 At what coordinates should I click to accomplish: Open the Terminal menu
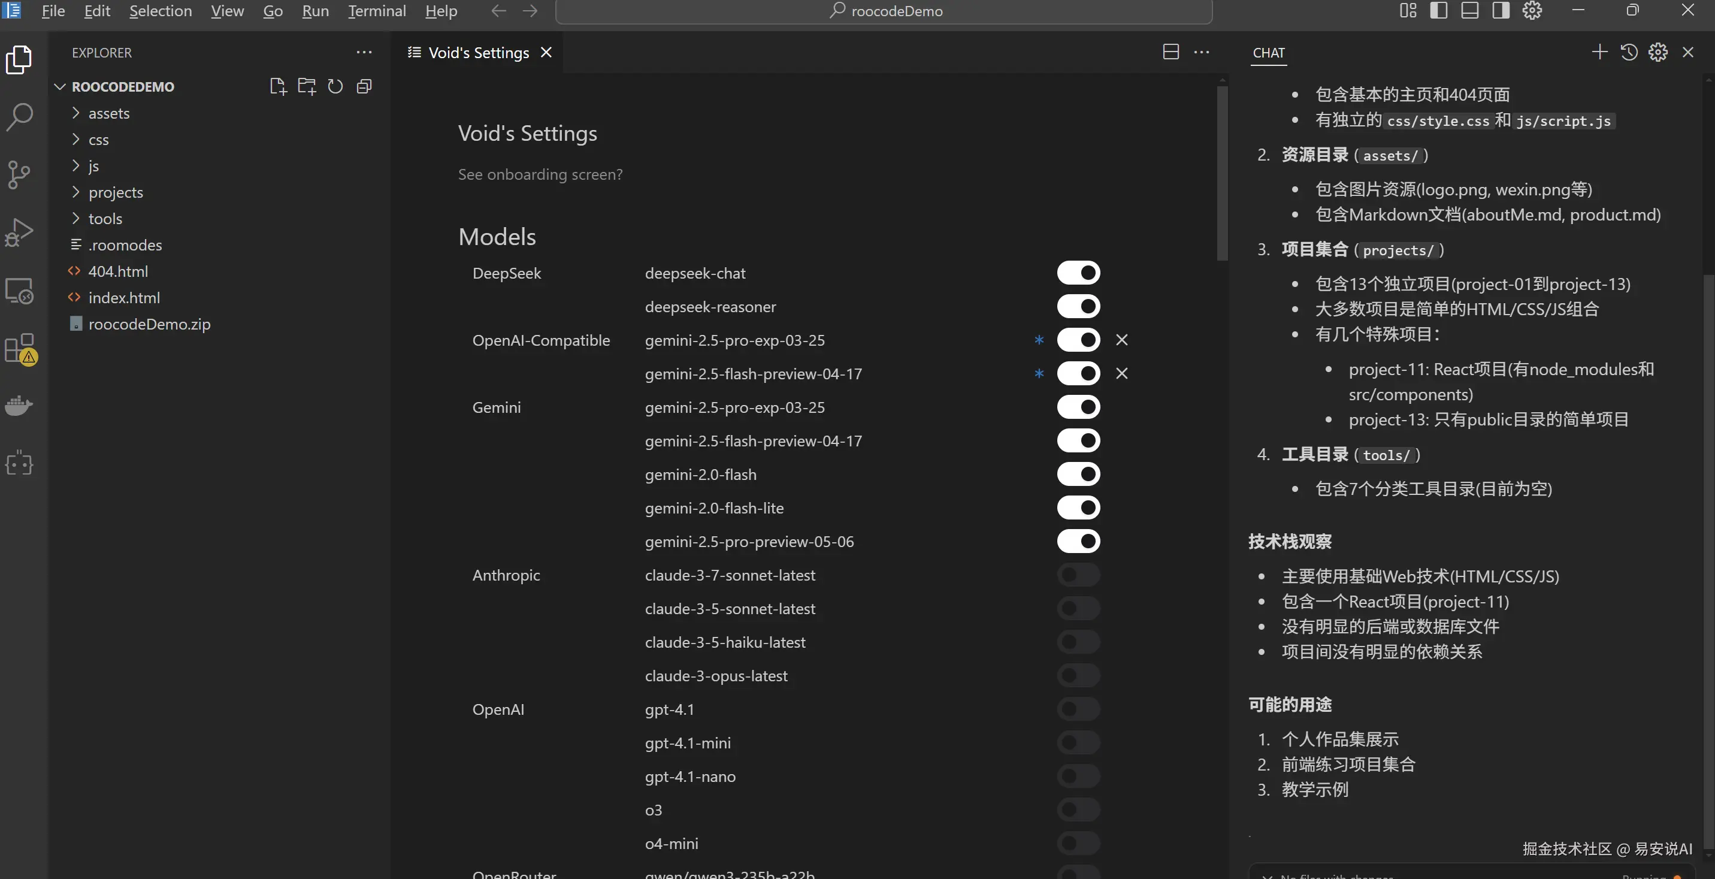coord(377,11)
